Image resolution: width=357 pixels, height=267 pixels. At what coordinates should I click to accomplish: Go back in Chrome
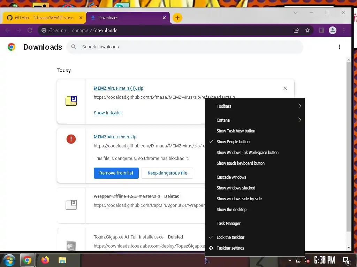click(8, 30)
